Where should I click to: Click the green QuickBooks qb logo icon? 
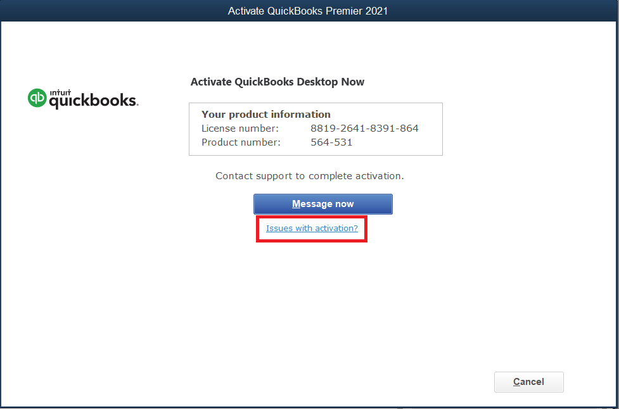37,98
